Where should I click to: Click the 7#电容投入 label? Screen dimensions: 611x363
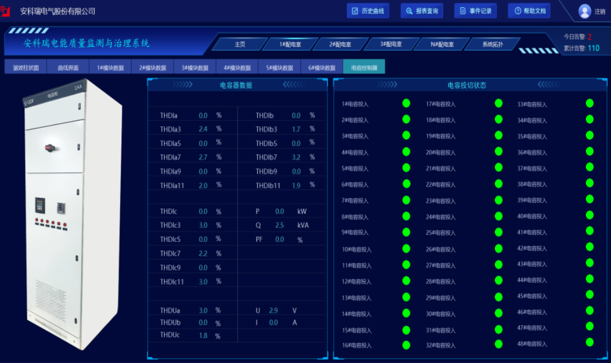355,201
